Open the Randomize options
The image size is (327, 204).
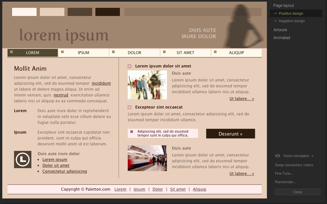click(286, 182)
